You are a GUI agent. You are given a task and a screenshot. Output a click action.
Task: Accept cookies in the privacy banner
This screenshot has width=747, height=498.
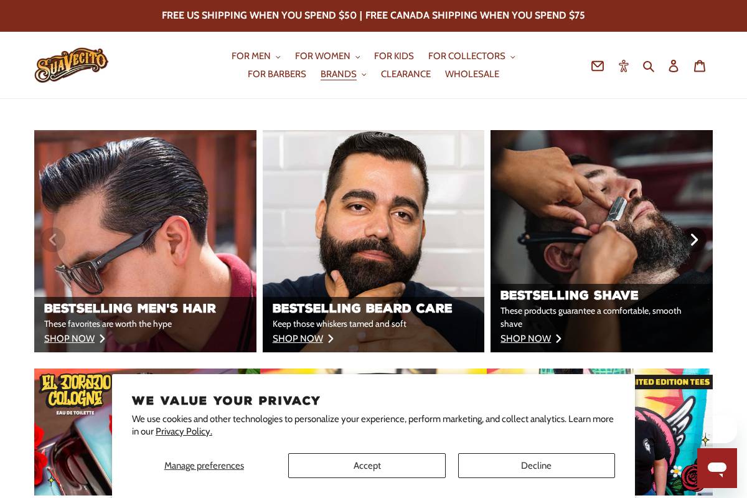tap(367, 466)
